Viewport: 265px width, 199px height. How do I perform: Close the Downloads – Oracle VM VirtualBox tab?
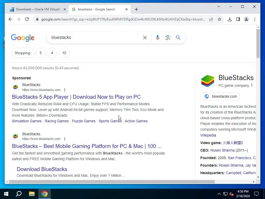pos(64,10)
